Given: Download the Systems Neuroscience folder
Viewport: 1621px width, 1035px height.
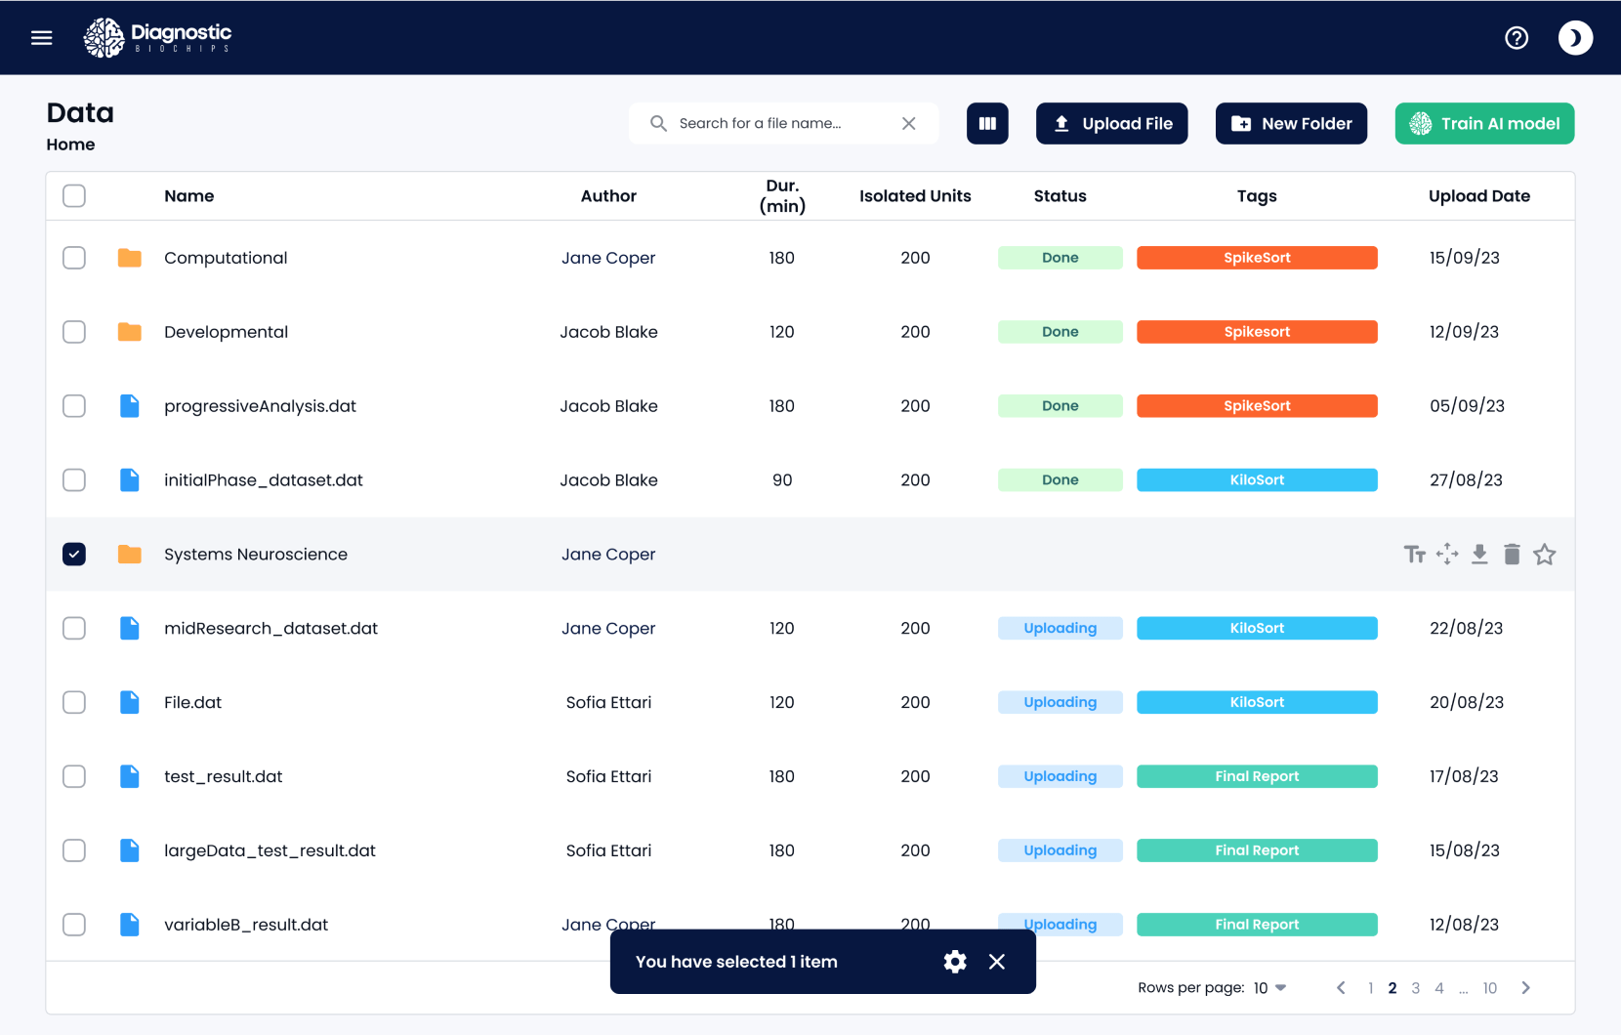Looking at the screenshot, I should tap(1479, 555).
